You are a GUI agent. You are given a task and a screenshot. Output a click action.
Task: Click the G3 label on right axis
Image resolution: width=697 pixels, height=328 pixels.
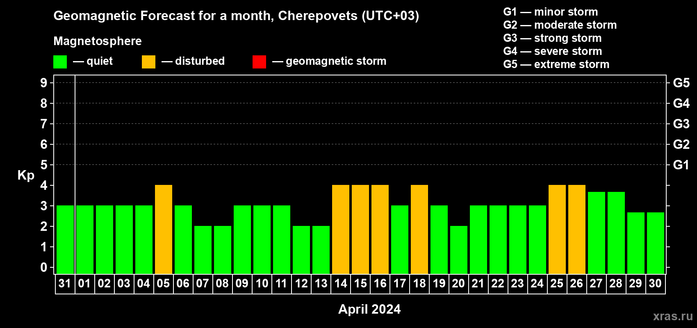pyautogui.click(x=681, y=124)
